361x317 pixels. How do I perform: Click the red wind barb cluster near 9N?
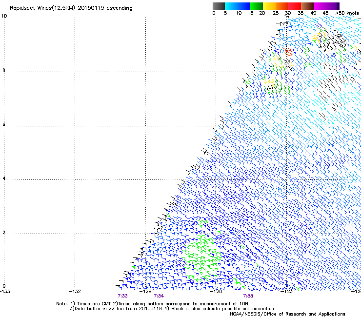288,52
